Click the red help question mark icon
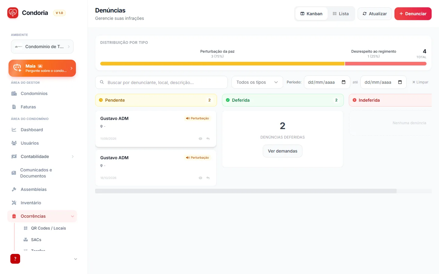The width and height of the screenshot is (439, 274). point(15,259)
